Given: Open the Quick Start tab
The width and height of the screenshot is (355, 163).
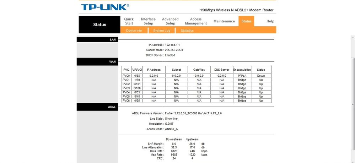Looking at the screenshot, I should 129,21.
